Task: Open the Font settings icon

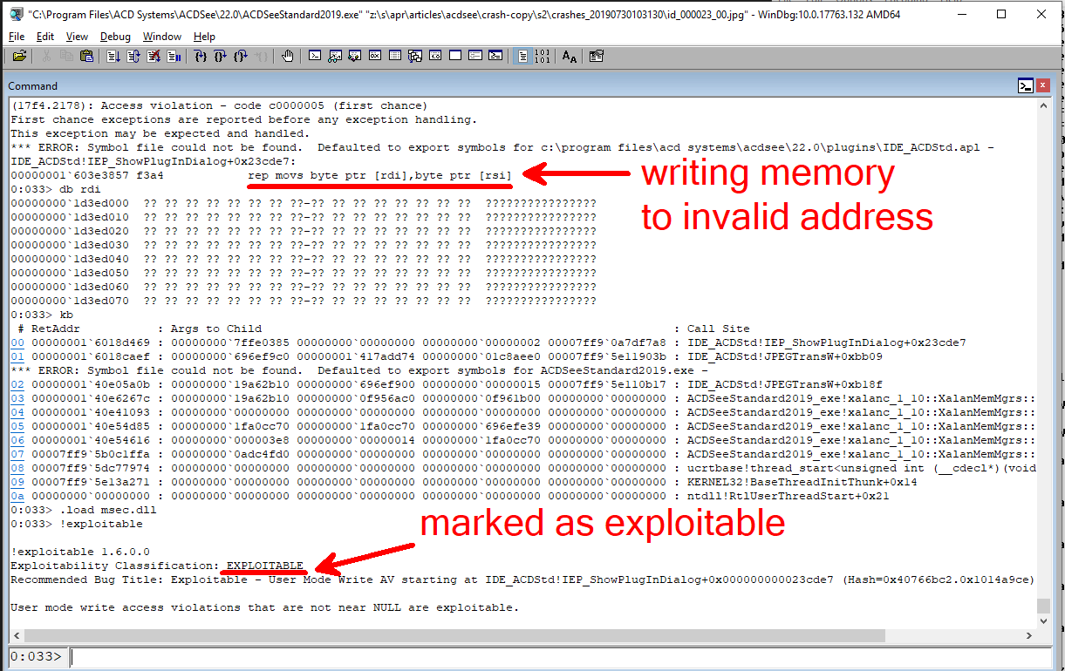Action: [570, 56]
